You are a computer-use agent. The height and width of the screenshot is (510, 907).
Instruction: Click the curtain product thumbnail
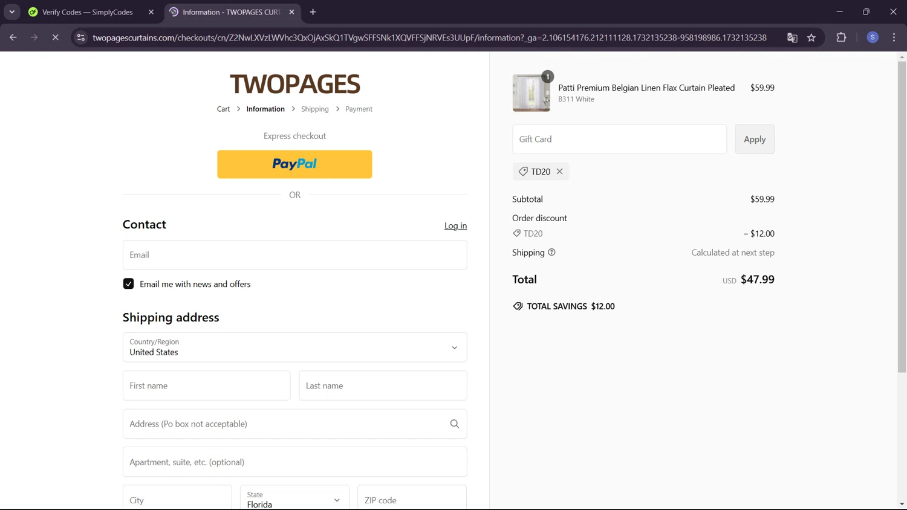532,93
